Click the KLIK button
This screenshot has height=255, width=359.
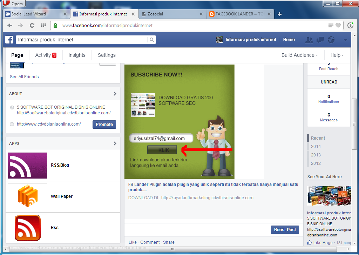pos(162,150)
